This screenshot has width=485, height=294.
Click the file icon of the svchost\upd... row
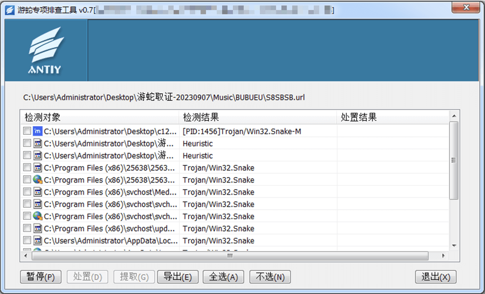[x=38, y=228]
